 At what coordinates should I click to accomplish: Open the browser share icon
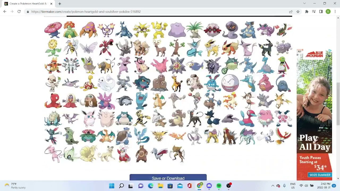coord(291,12)
